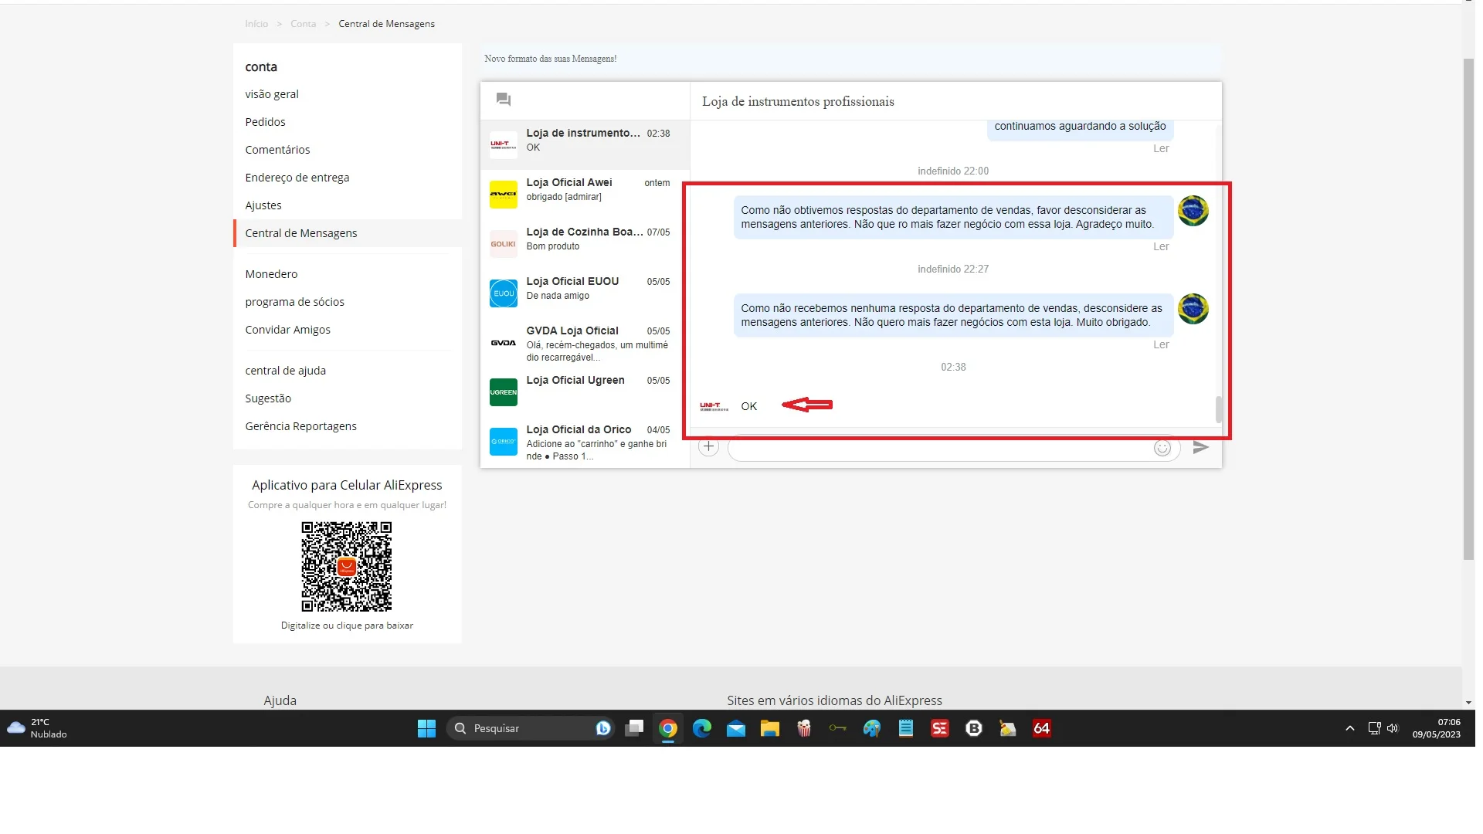Click the plus attachment icon in chat
1483x834 pixels.
(708, 446)
